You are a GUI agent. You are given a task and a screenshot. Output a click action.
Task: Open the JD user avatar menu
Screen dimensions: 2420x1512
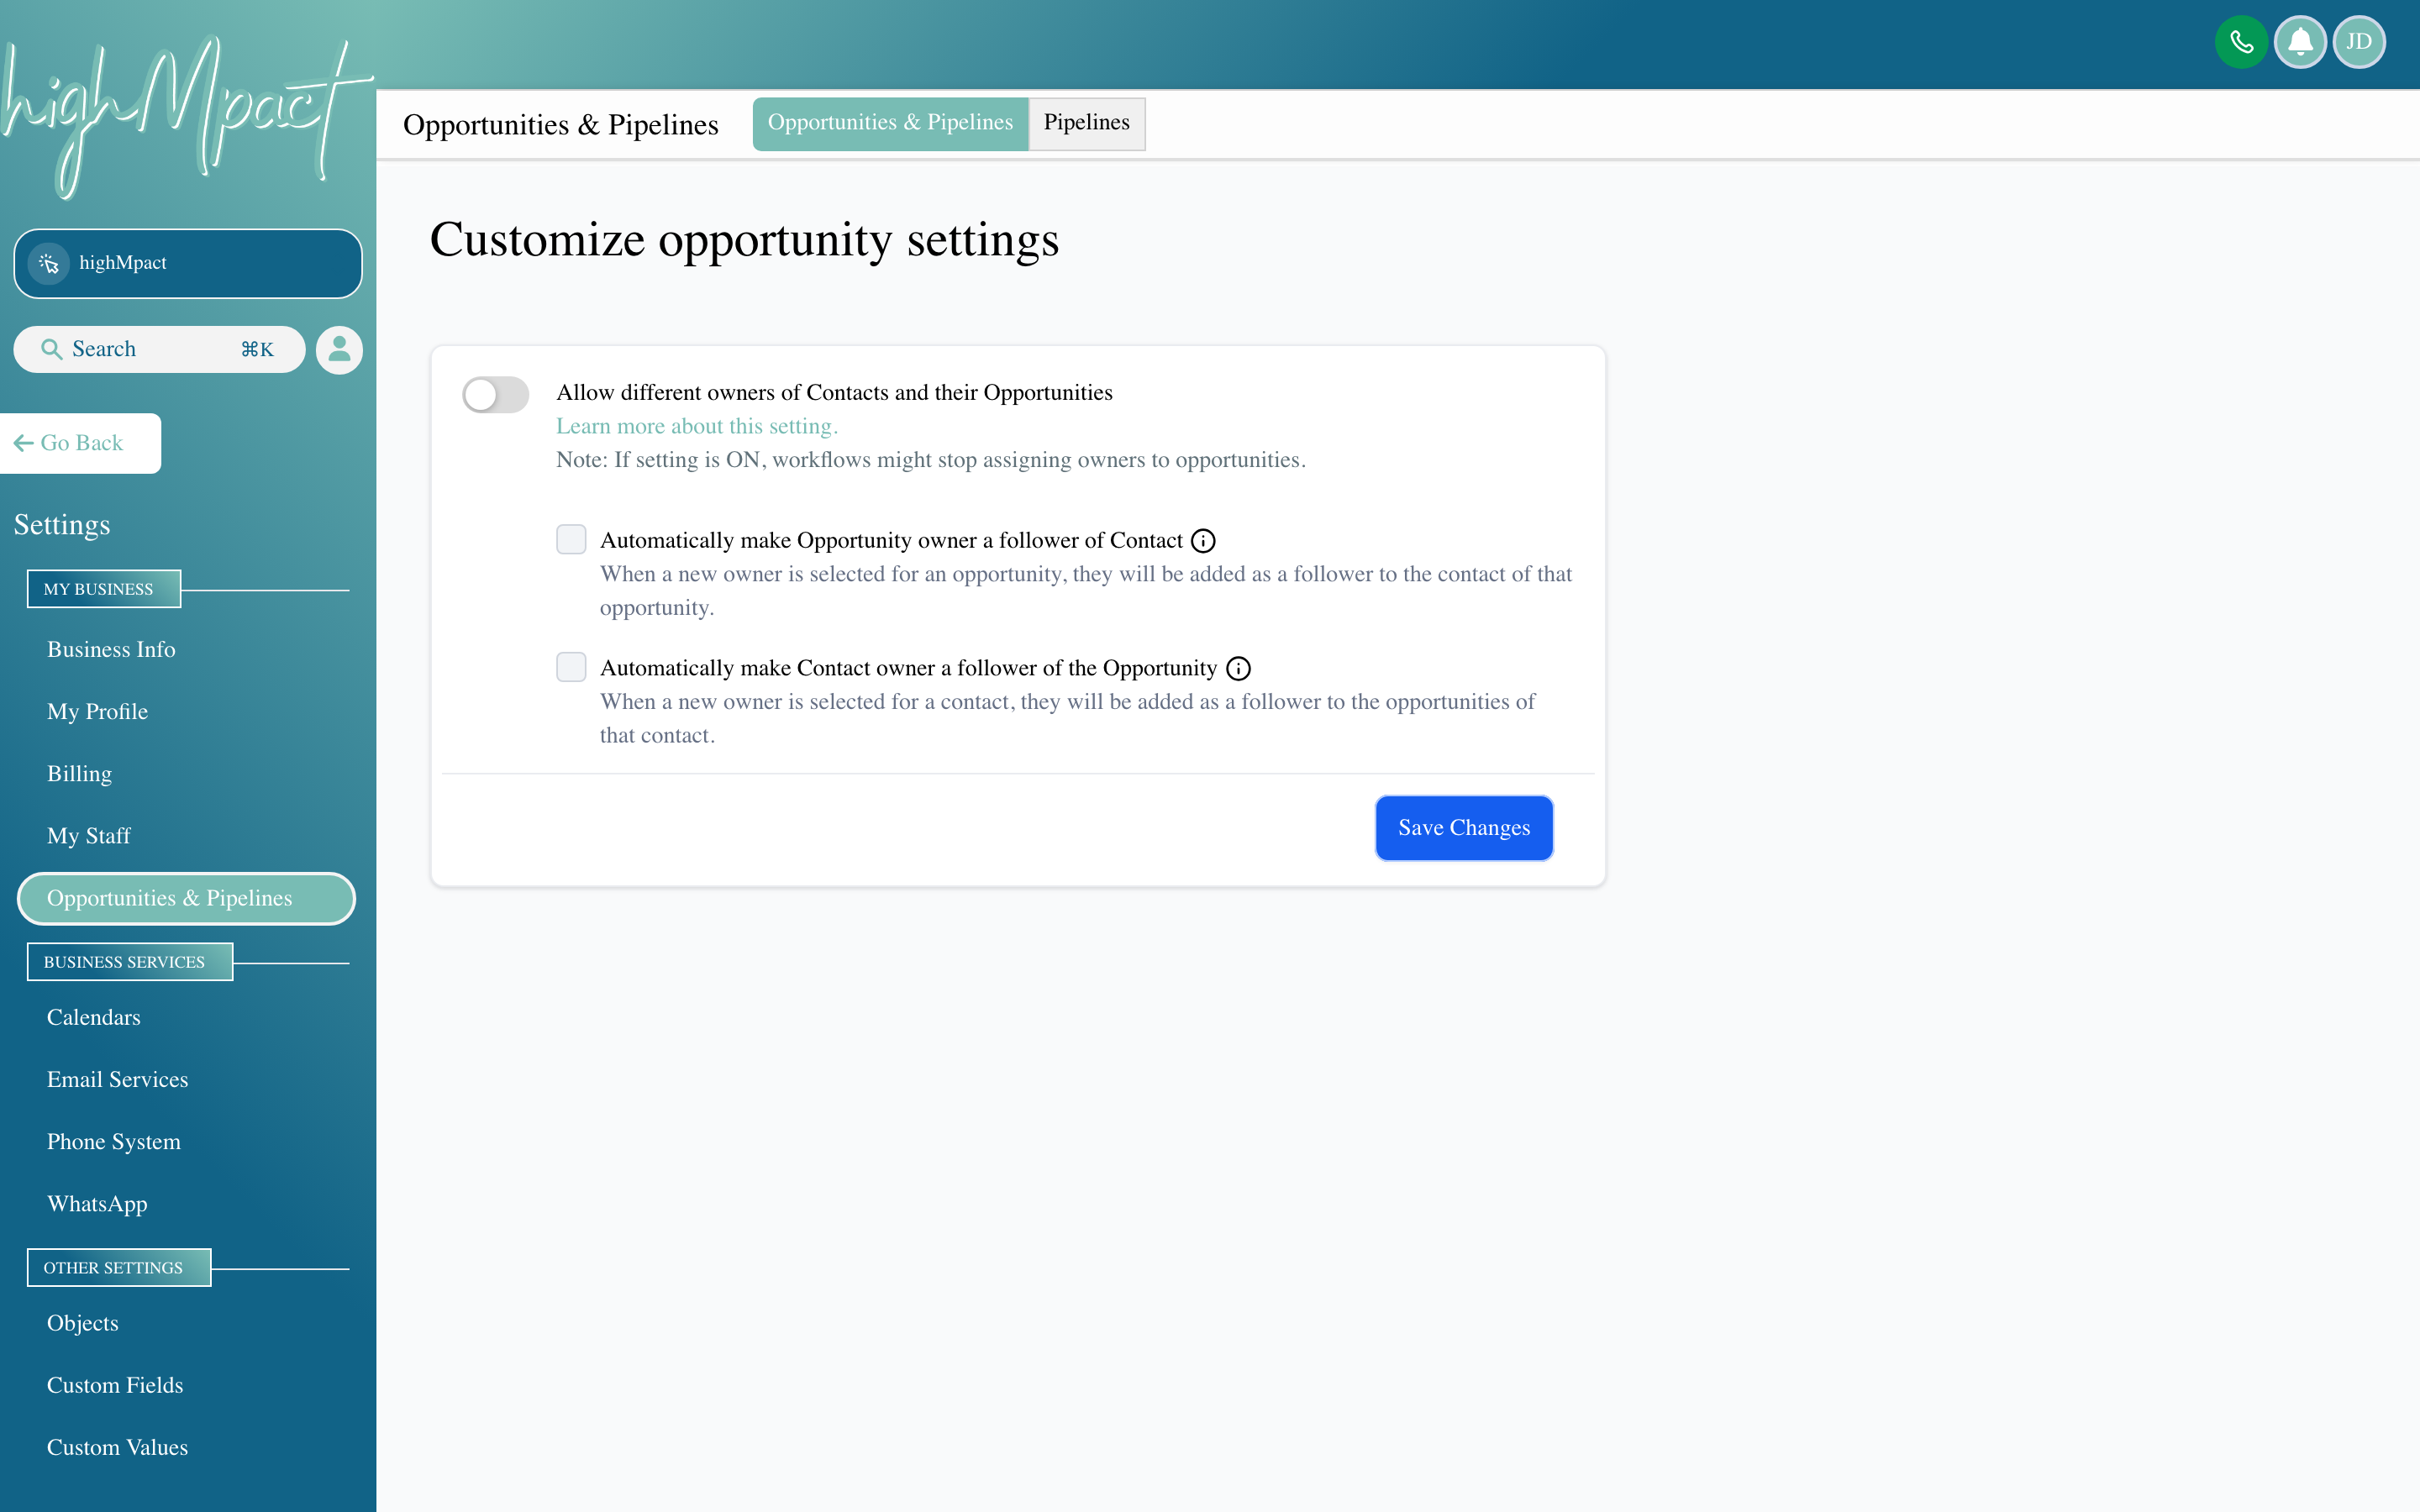coord(2359,42)
